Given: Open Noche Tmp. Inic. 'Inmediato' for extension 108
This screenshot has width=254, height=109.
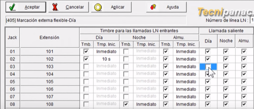Looking at the screenshot, I should coord(146,104).
